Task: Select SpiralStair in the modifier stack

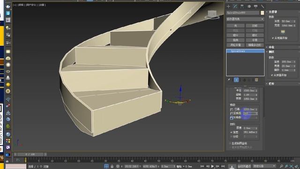Action: click(x=245, y=51)
